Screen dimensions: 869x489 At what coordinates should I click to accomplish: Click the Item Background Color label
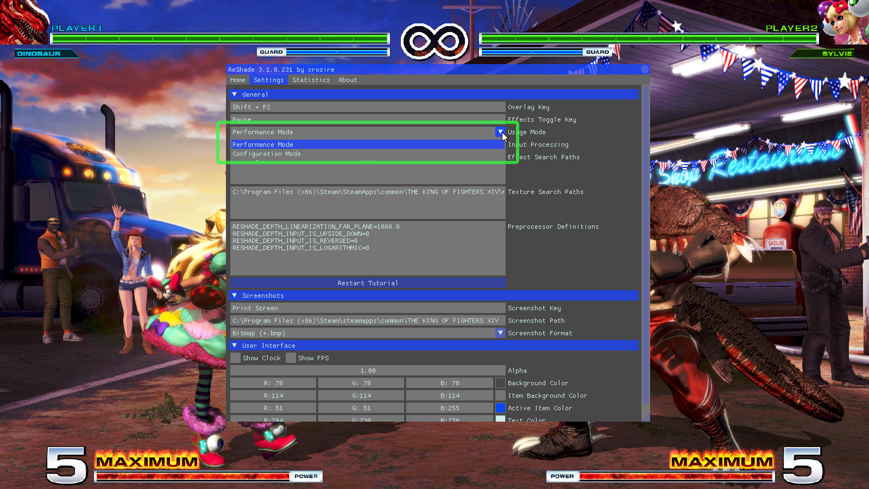[547, 396]
